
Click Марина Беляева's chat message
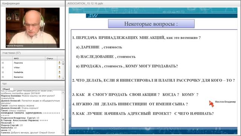pyautogui.click(x=28, y=97)
